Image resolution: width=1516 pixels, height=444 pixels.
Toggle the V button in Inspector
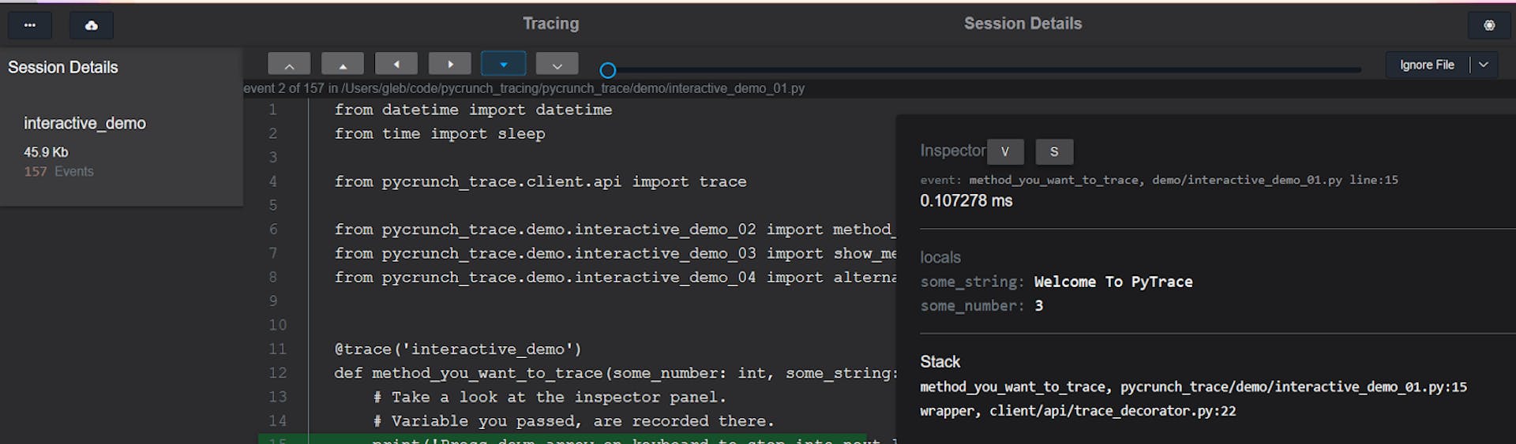pyautogui.click(x=1004, y=151)
